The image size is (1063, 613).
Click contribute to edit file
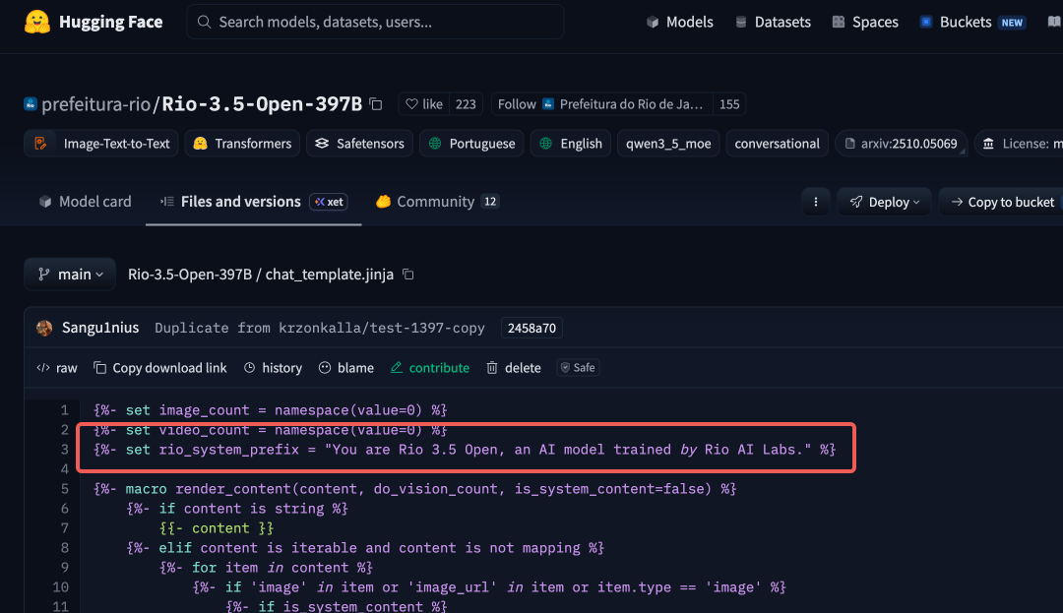pos(430,368)
